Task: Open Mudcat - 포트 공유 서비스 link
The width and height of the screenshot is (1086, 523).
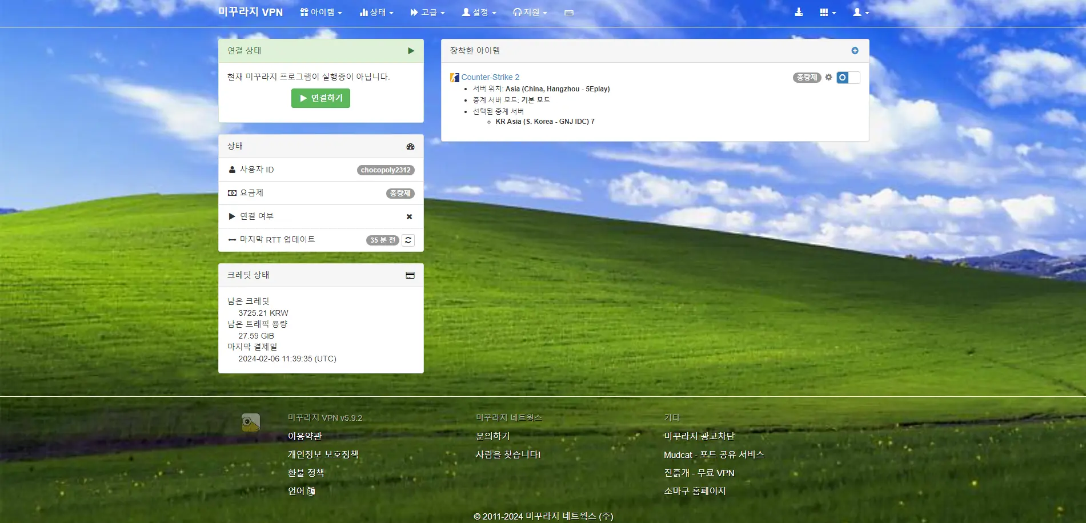Action: click(714, 454)
